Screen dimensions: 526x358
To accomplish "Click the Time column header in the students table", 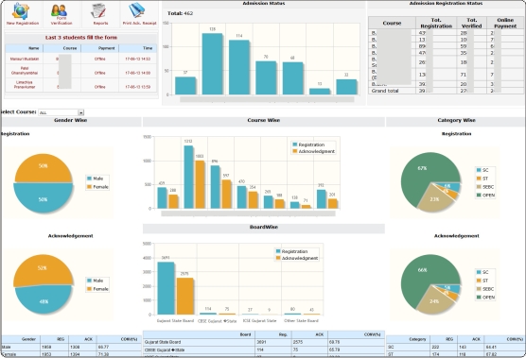I will pos(148,48).
